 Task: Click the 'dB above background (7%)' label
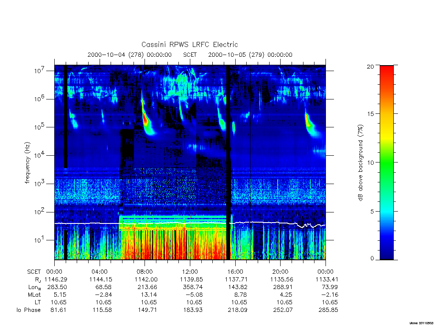tap(360, 163)
